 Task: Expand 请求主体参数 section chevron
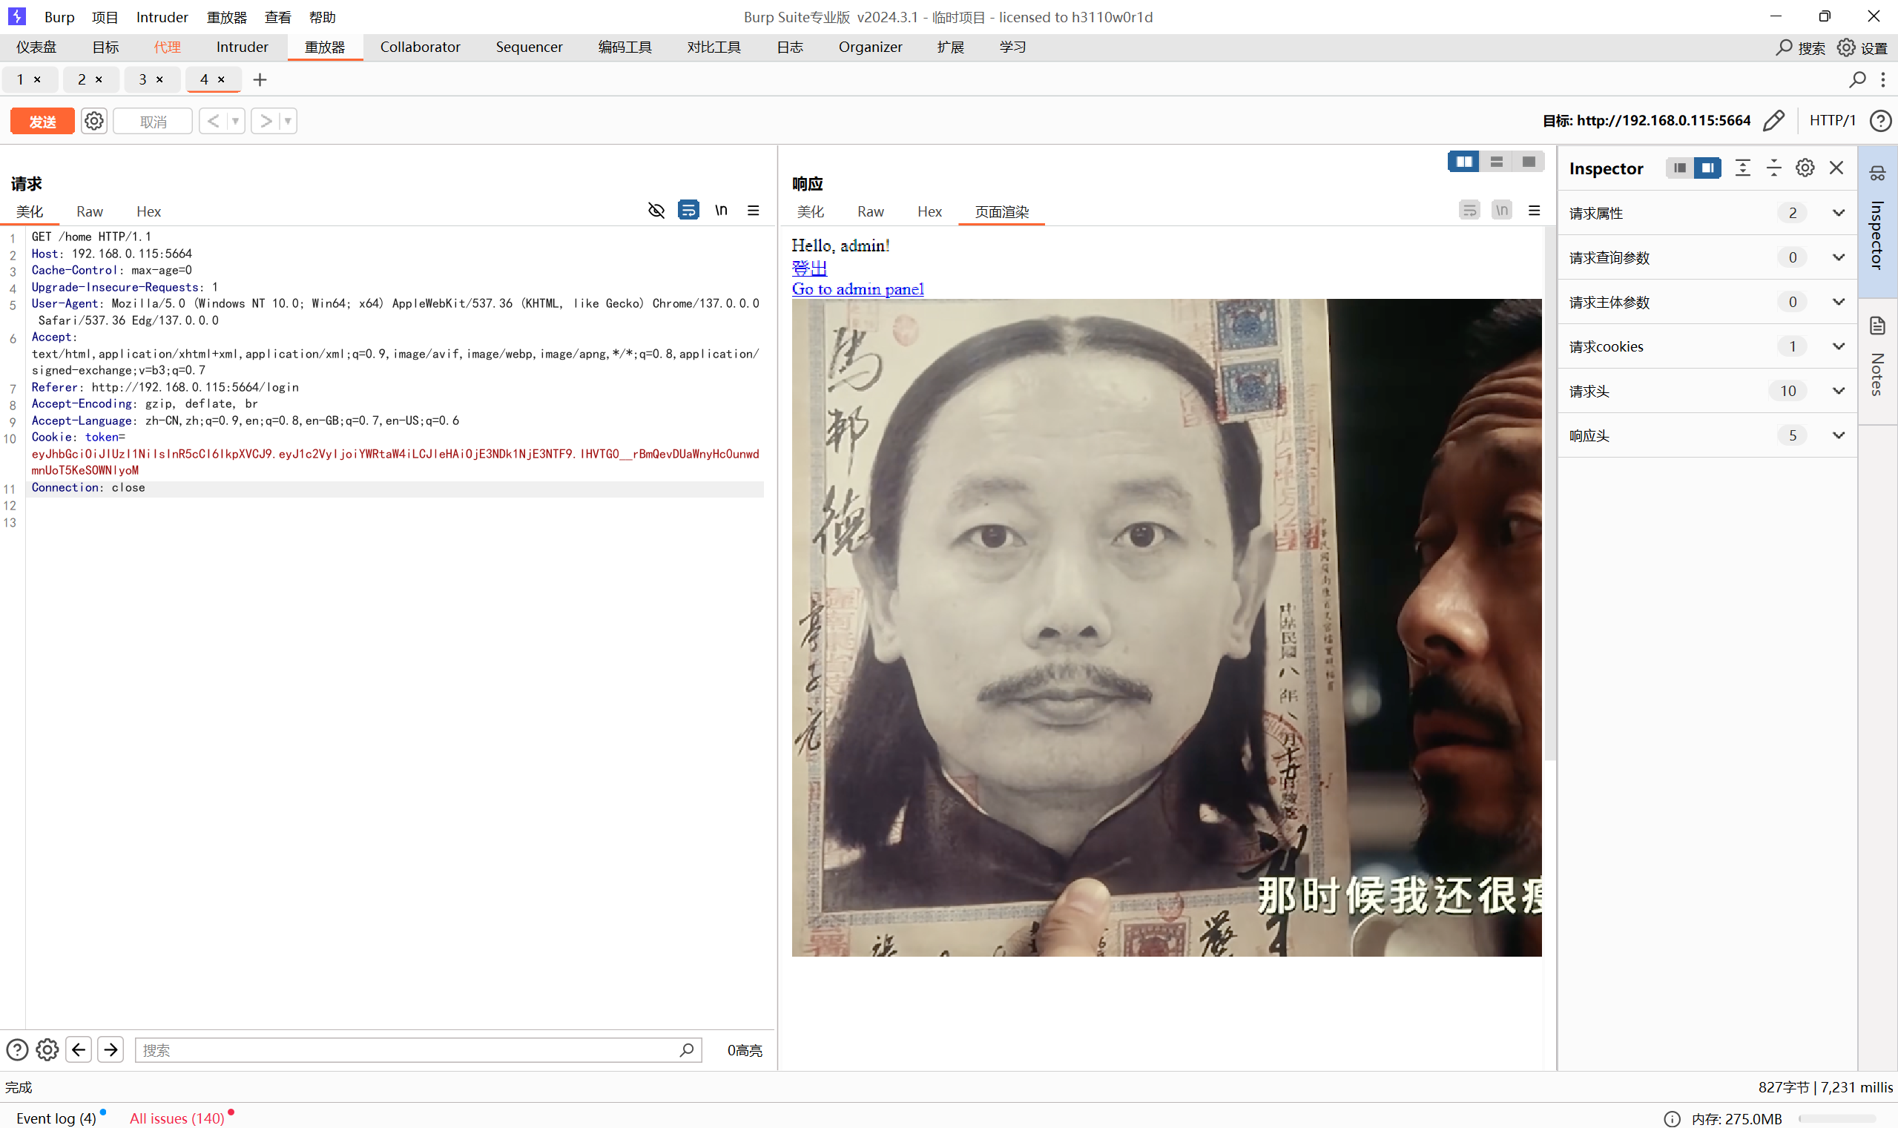point(1838,302)
